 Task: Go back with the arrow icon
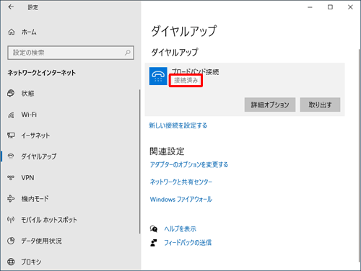tap(11, 7)
